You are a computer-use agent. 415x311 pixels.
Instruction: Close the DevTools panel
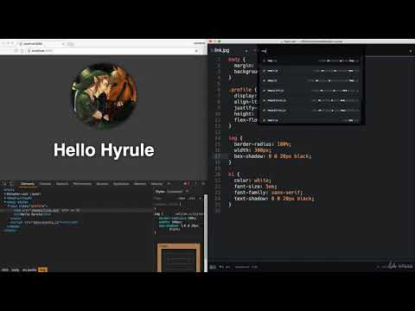[x=203, y=183]
